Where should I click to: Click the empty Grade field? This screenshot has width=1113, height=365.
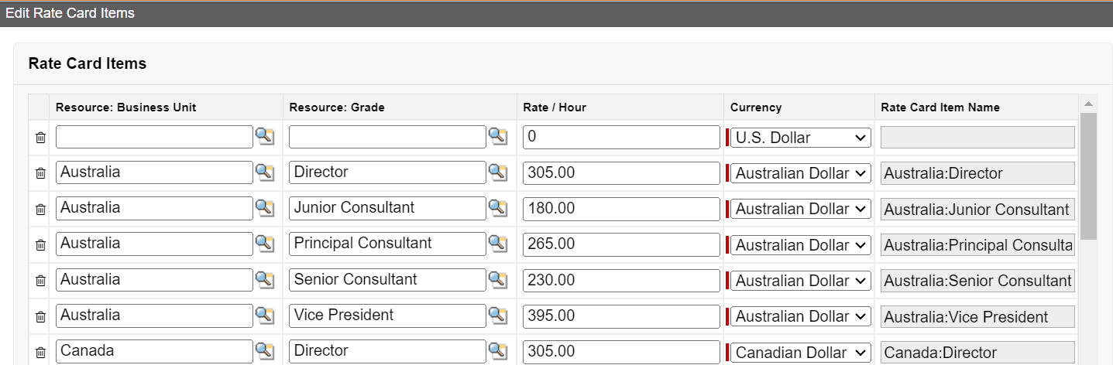(x=387, y=137)
